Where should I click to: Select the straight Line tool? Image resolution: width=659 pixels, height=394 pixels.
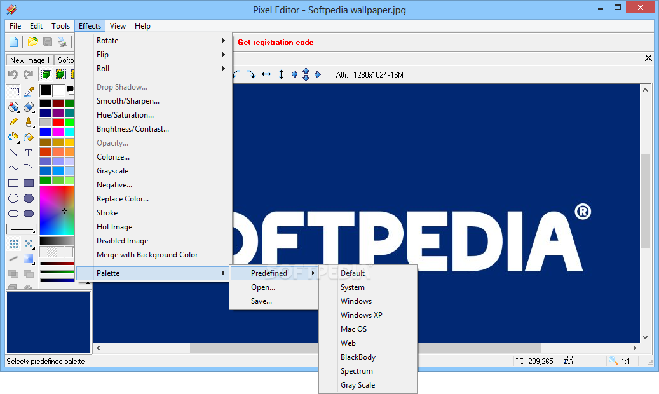(x=14, y=153)
